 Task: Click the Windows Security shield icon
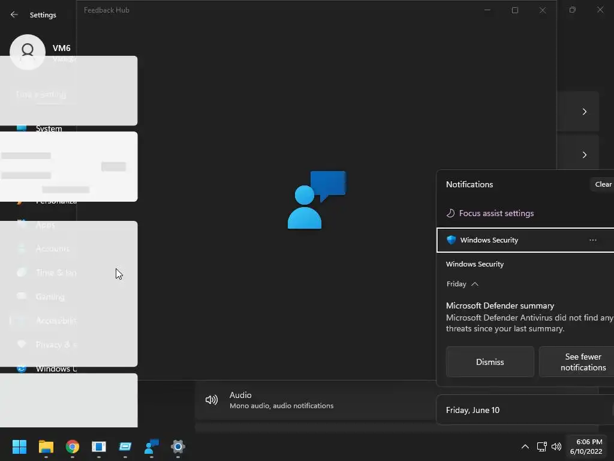click(451, 240)
